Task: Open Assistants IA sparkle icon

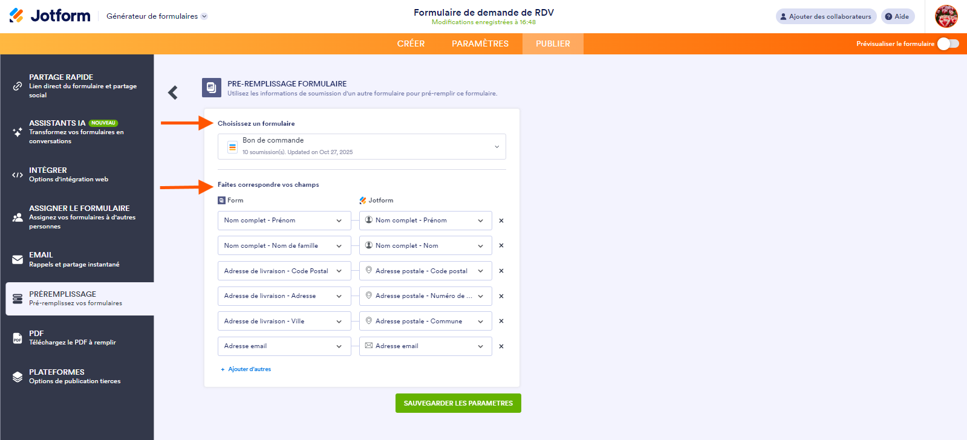Action: tap(18, 132)
